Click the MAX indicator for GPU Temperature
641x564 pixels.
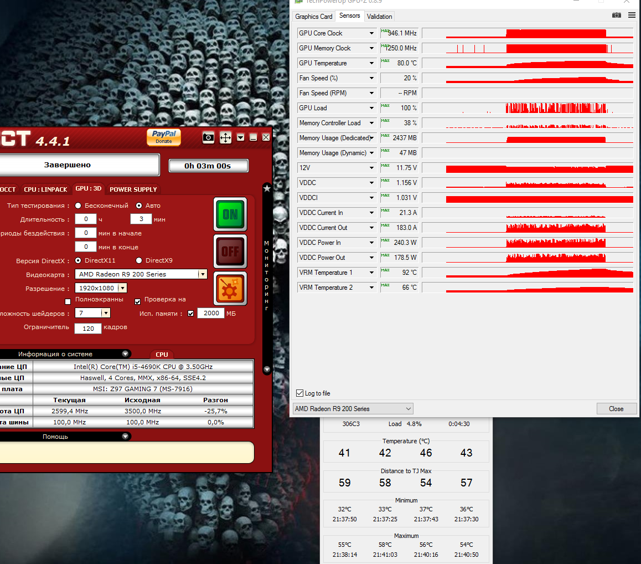point(385,60)
